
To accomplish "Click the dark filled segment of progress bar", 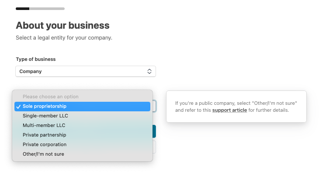I will pos(23,9).
